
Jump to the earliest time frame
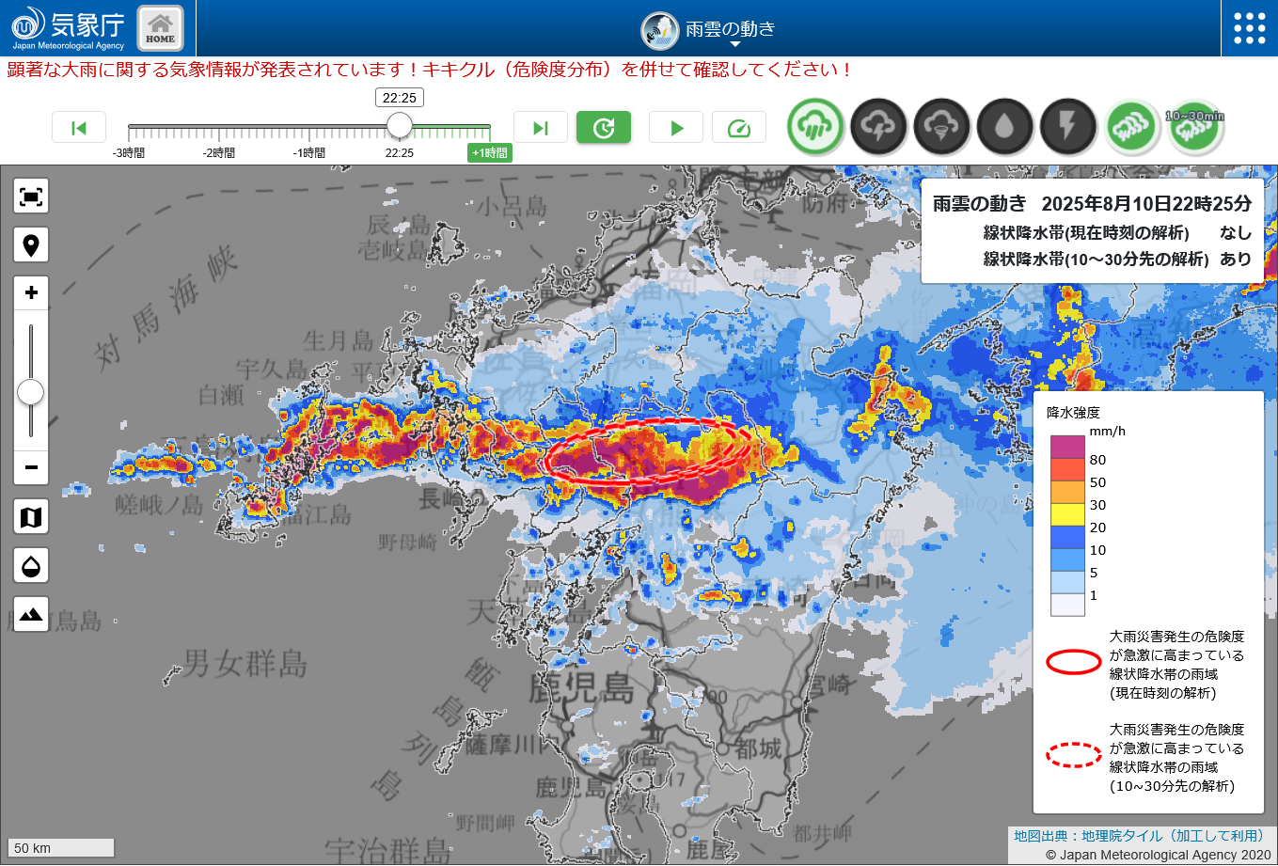point(79,128)
